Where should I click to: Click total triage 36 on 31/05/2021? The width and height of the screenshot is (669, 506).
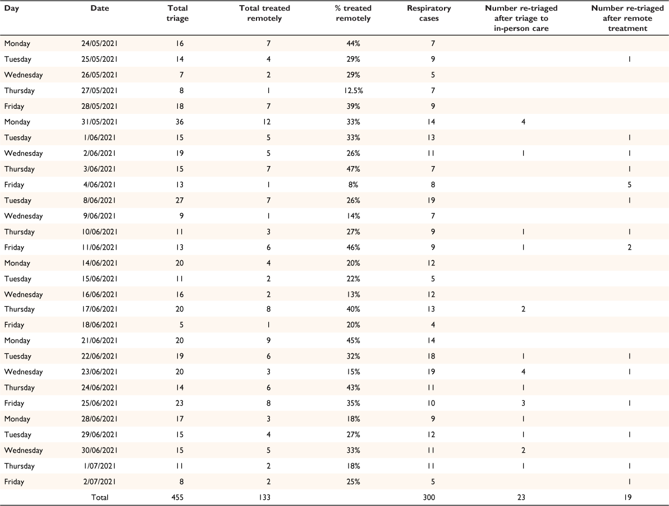click(x=180, y=122)
